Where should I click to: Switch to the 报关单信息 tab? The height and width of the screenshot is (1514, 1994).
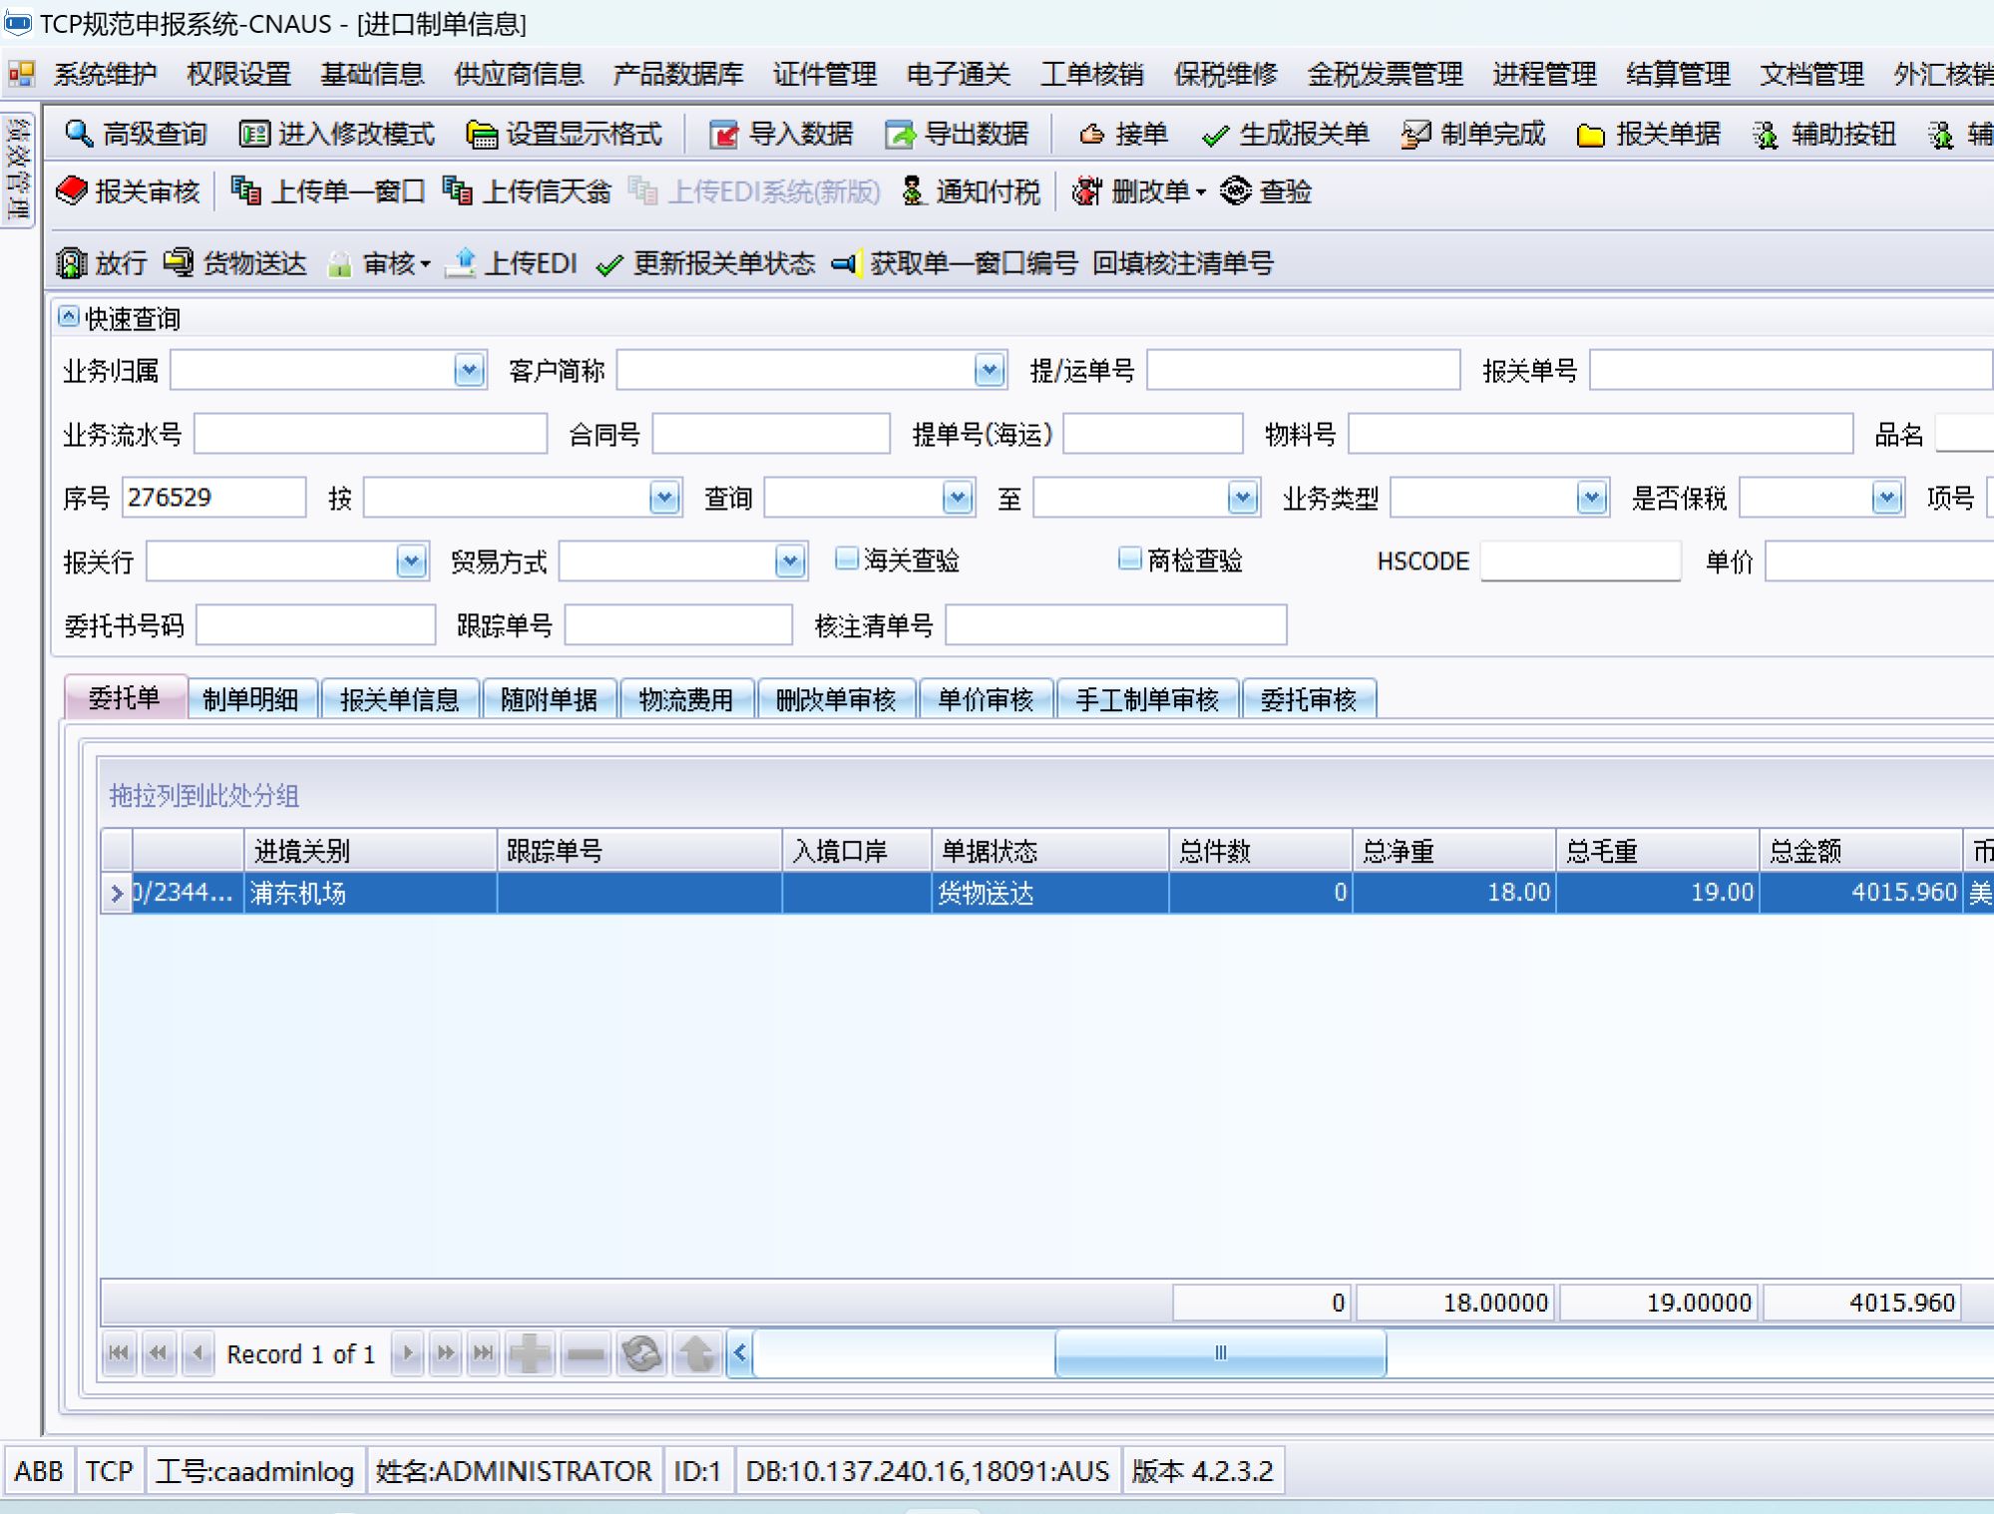(399, 699)
